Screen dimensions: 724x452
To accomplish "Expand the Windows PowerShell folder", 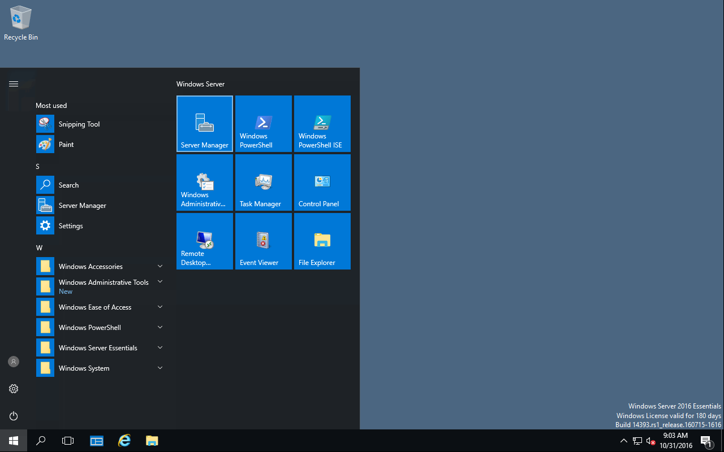I will 100,328.
